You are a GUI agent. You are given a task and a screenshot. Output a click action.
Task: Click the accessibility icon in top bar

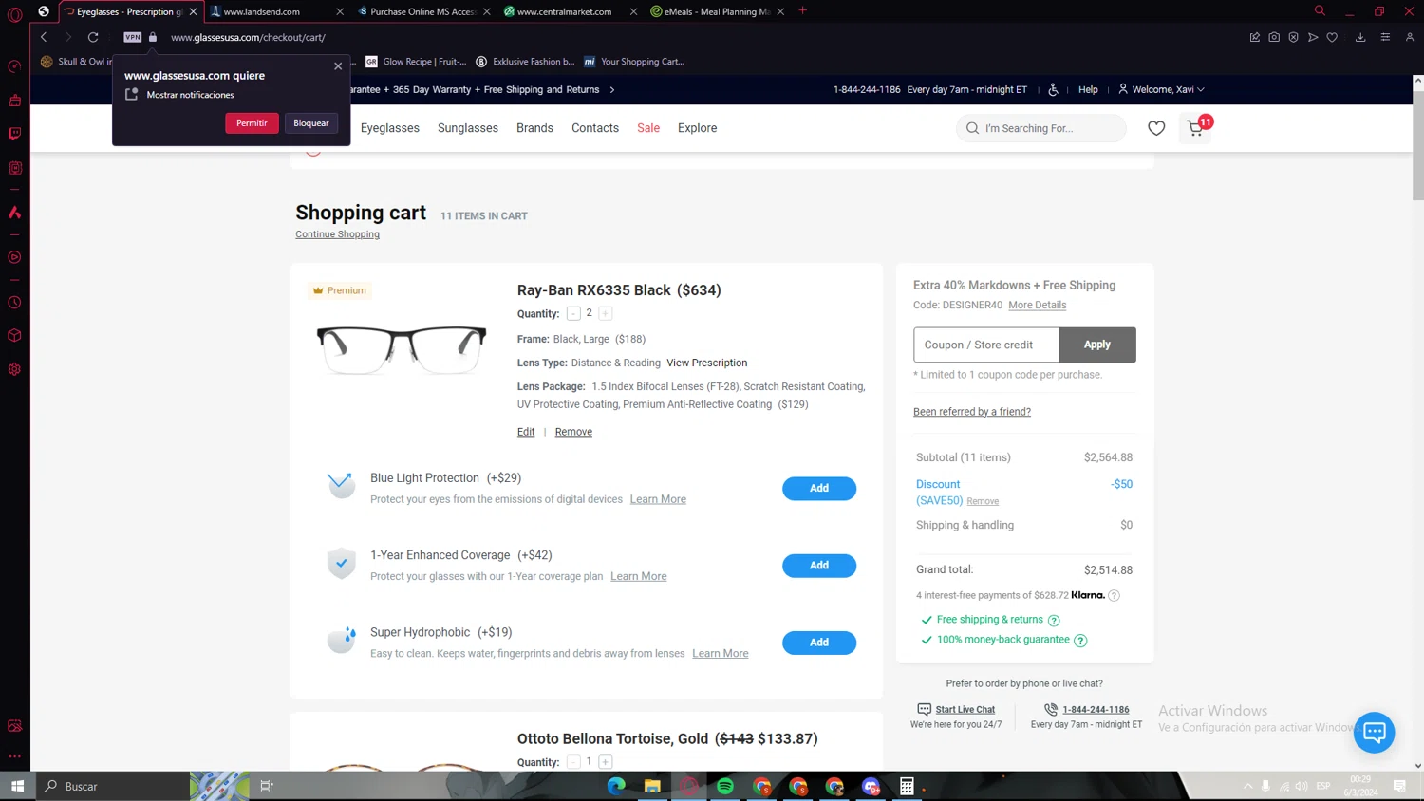point(1053,89)
